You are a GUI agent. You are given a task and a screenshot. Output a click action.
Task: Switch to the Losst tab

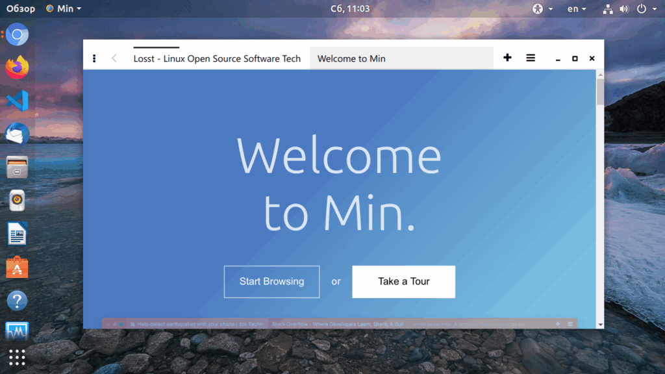217,58
